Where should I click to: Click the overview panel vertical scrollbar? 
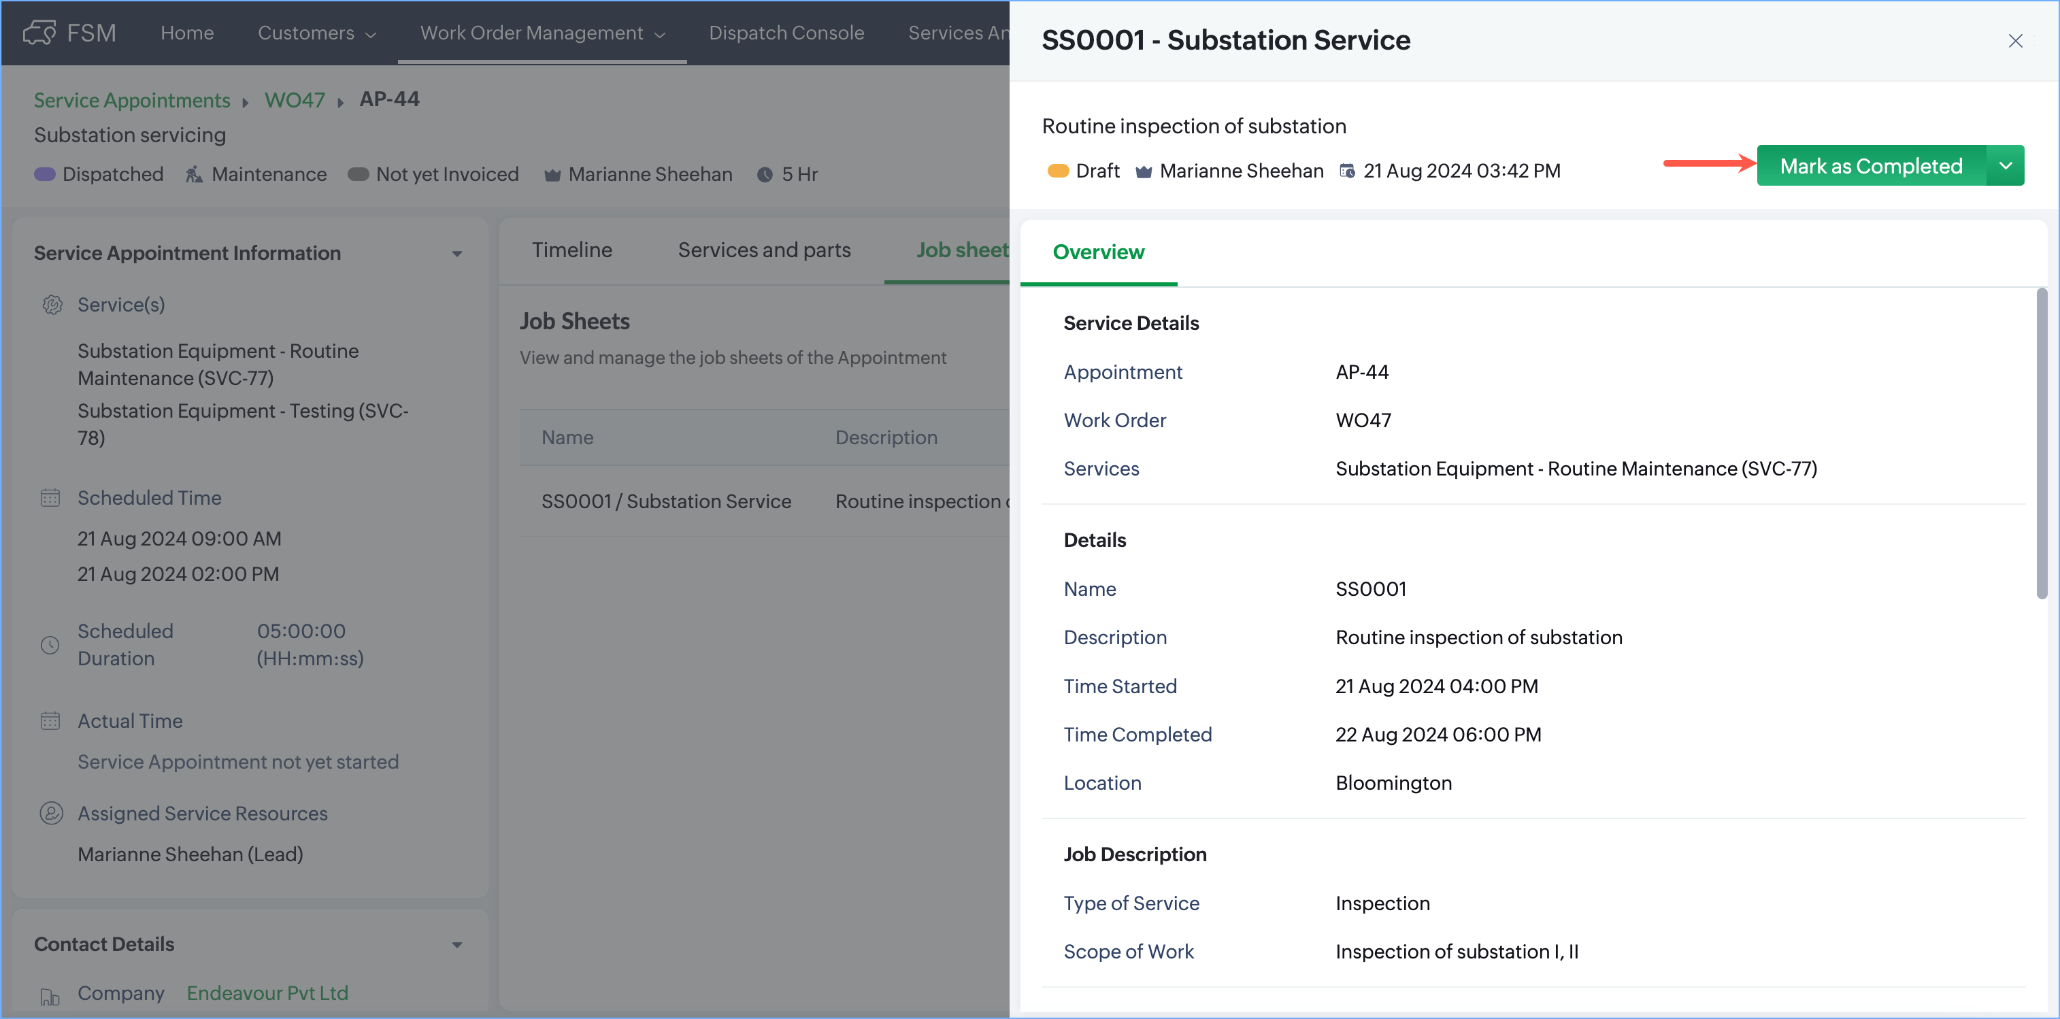[x=2041, y=444]
